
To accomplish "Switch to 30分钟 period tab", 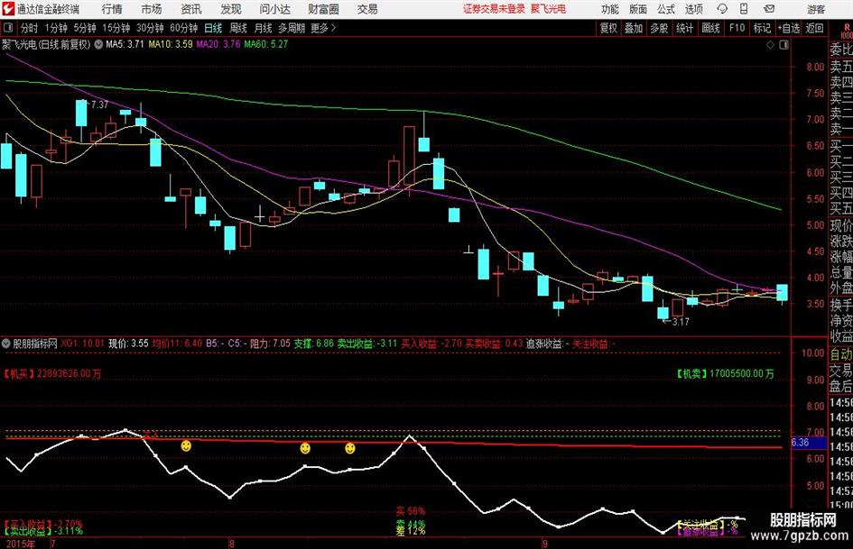I will tap(150, 28).
